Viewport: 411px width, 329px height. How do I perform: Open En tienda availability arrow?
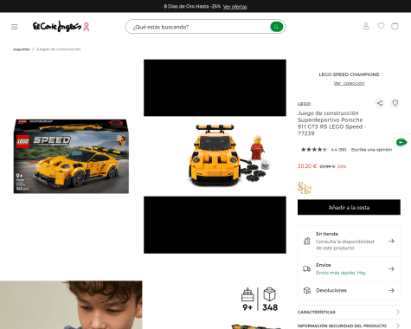pos(391,241)
